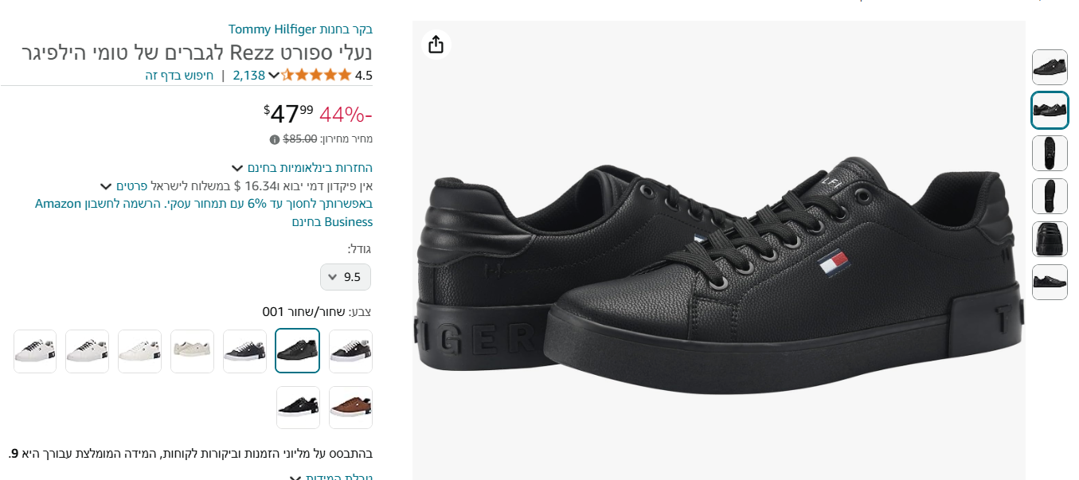View the heel back-view thumbnail
The image size is (1079, 480).
click(1050, 239)
